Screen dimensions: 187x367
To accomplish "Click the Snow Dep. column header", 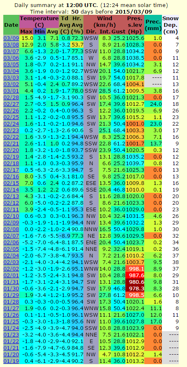I will tap(171, 25).
